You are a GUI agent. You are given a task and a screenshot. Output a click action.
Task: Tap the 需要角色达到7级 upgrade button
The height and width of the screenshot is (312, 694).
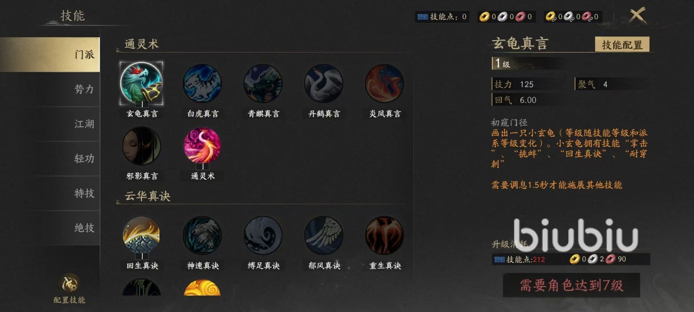pos(571,285)
